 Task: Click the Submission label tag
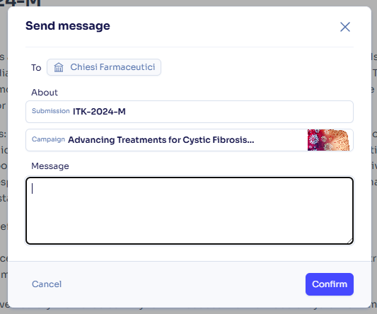click(50, 111)
